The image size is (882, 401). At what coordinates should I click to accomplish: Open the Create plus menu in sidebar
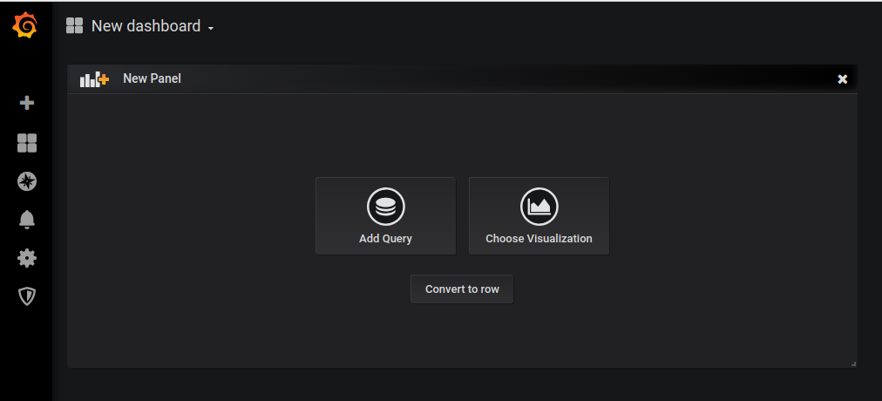[x=27, y=103]
